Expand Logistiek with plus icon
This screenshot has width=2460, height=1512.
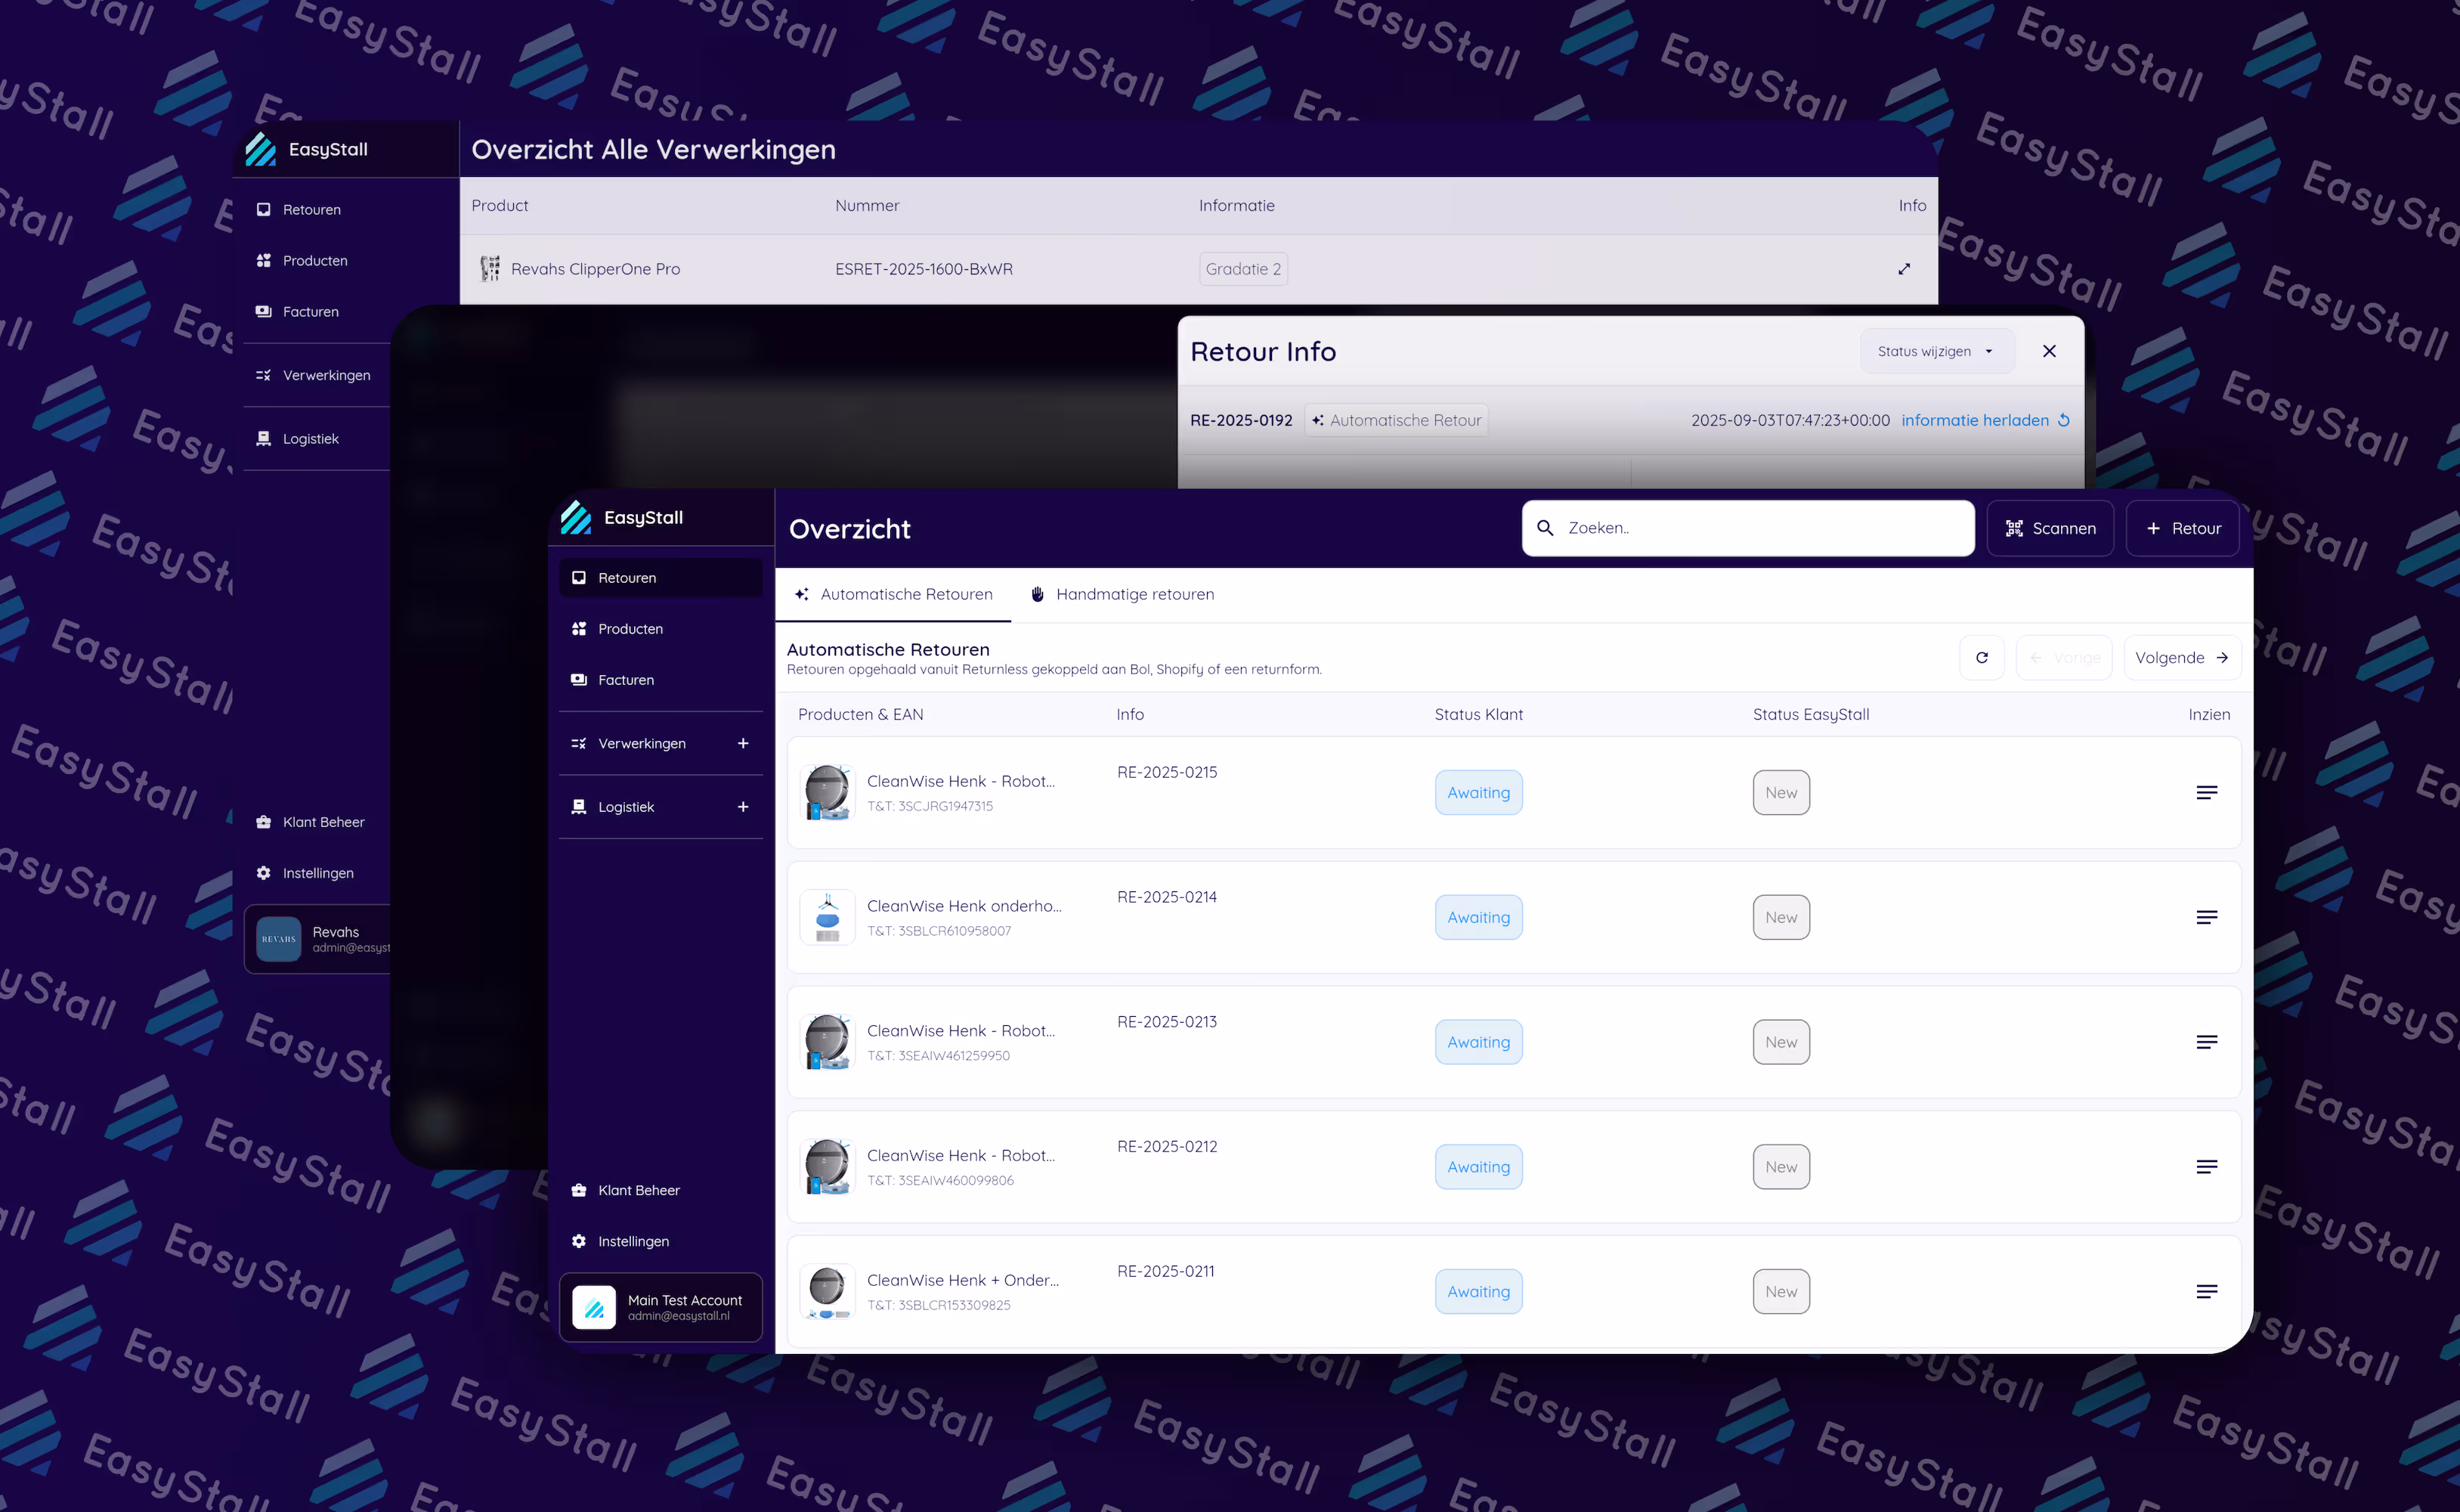click(743, 807)
